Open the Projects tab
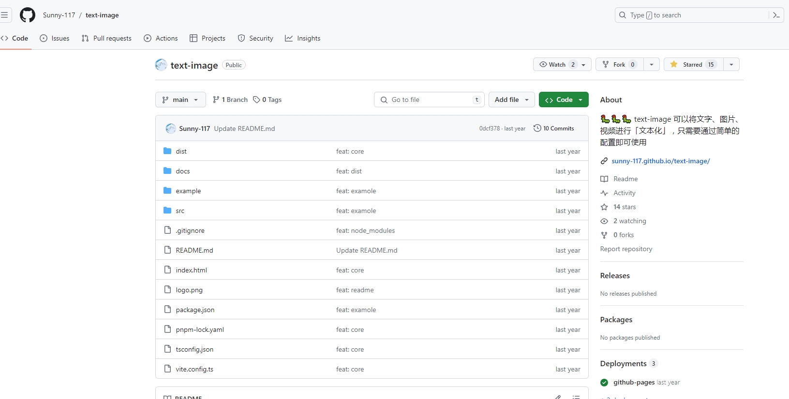The height and width of the screenshot is (399, 789). tap(208, 38)
